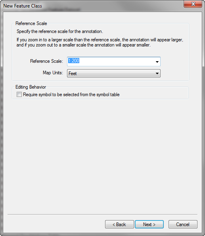Click the Map Units field label
The height and width of the screenshot is (236, 205).
point(53,73)
